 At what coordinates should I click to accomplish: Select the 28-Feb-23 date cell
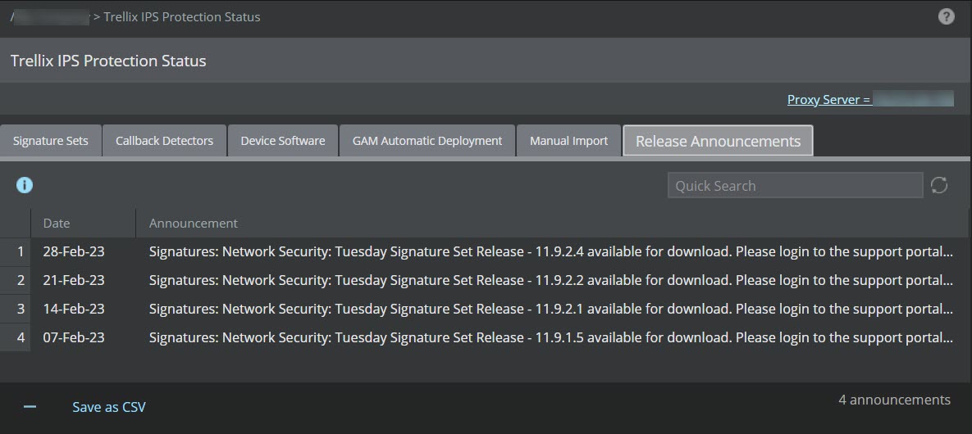[74, 252]
